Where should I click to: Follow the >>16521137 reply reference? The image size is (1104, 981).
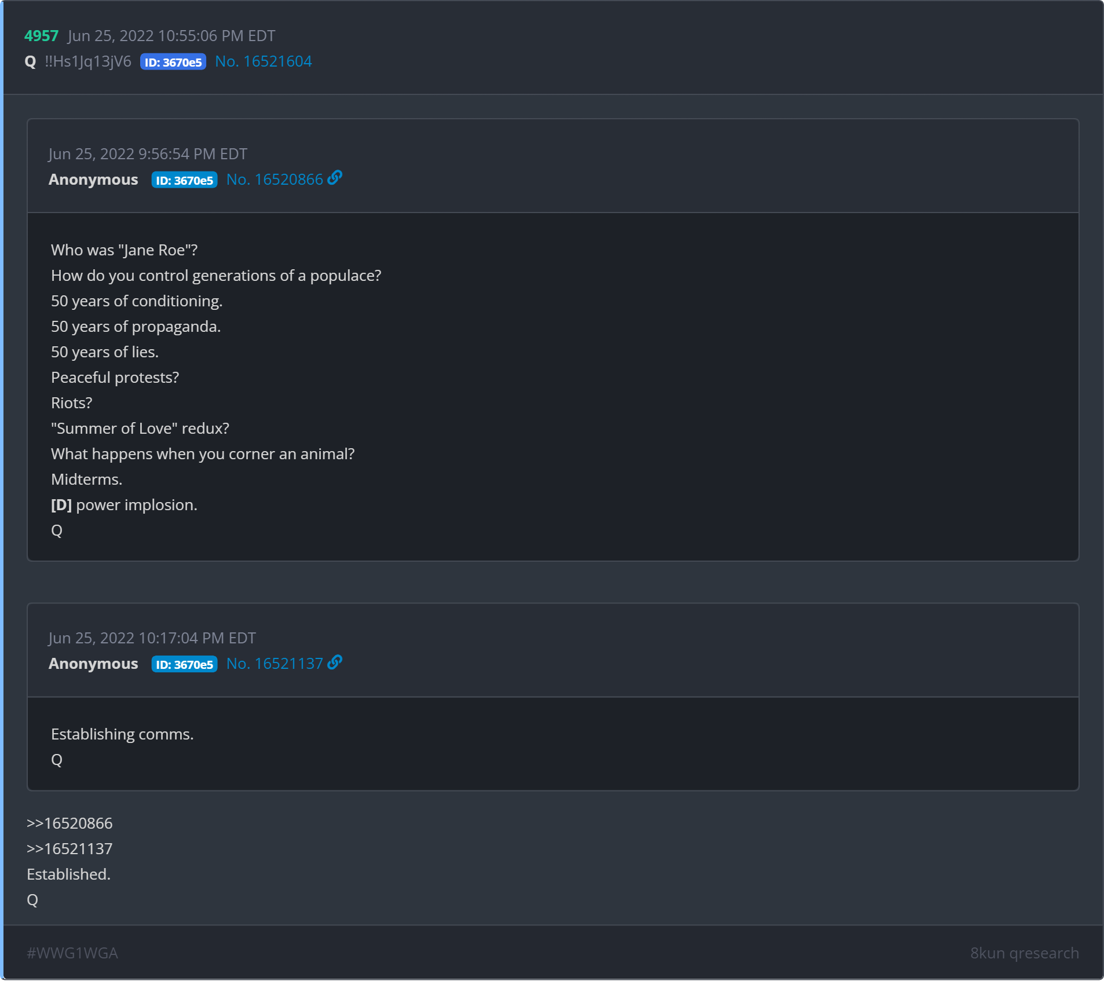pos(70,848)
